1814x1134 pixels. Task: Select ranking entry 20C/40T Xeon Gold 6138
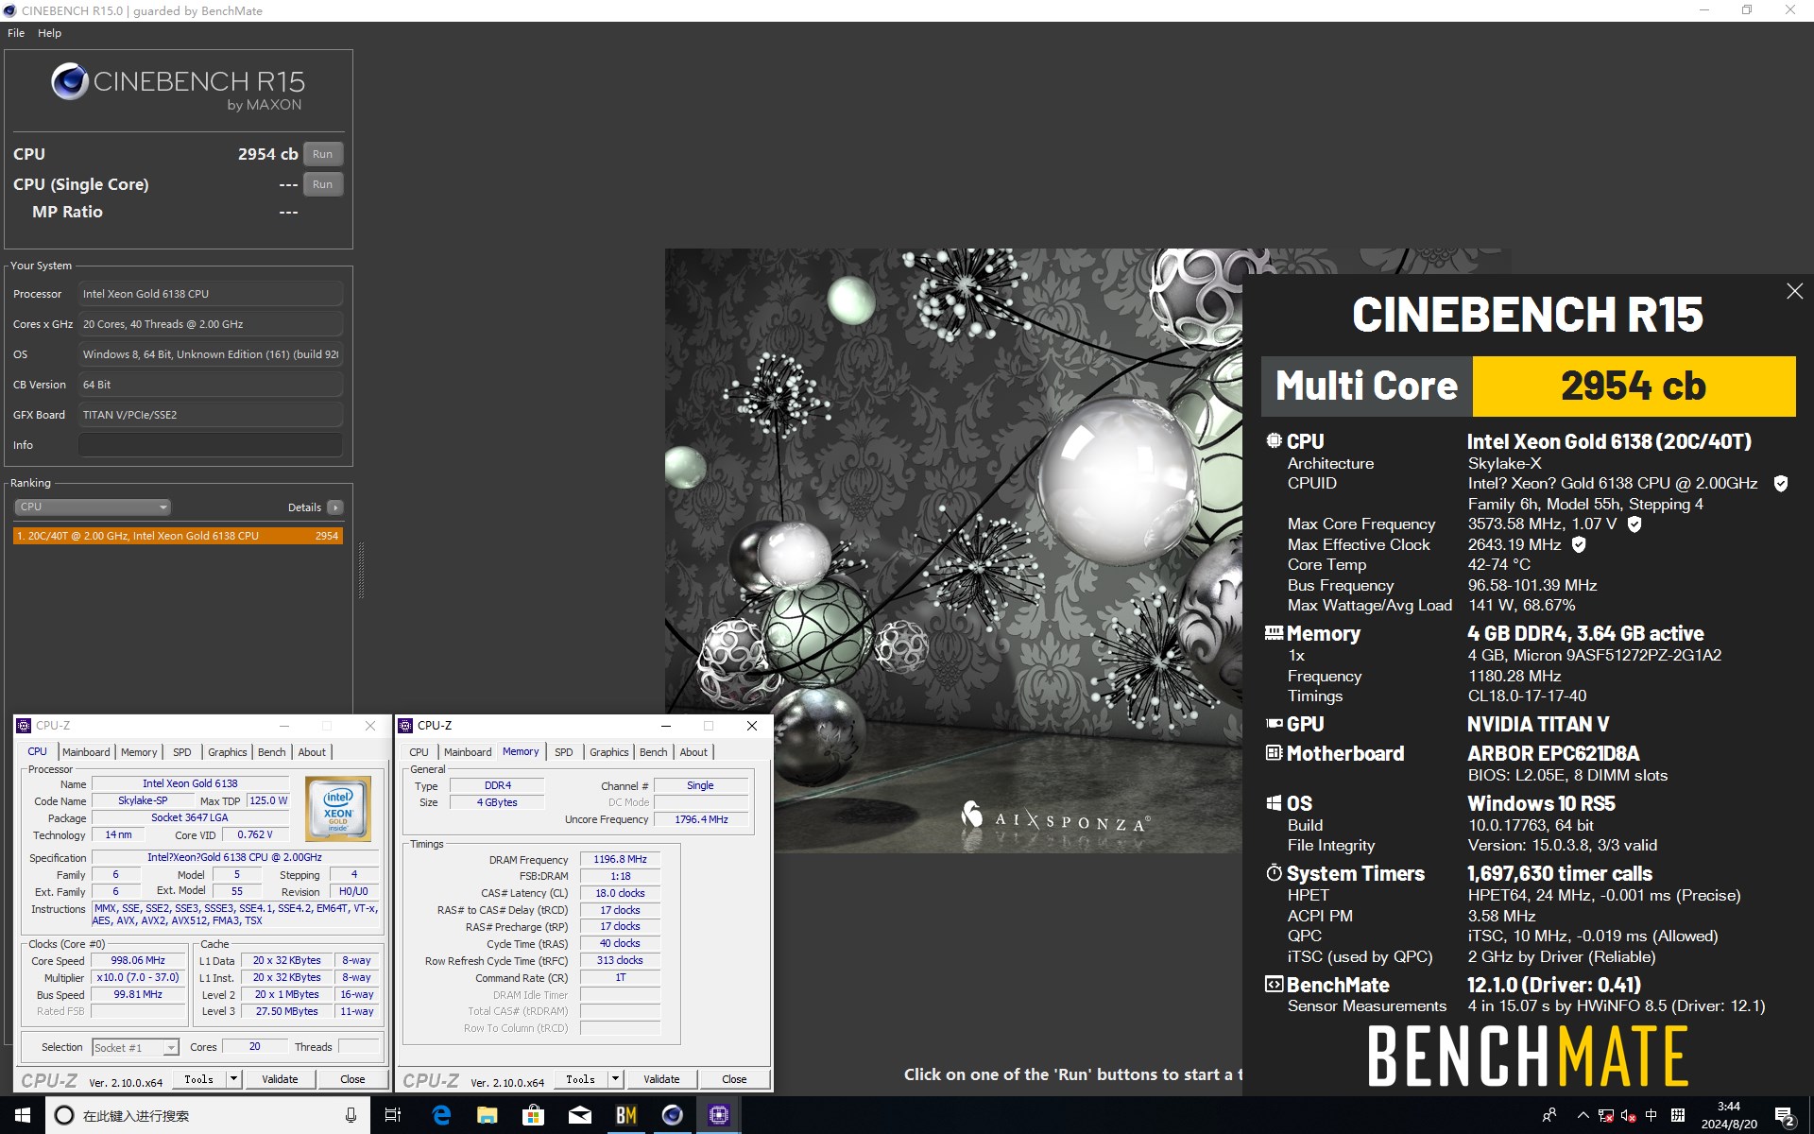coord(179,536)
